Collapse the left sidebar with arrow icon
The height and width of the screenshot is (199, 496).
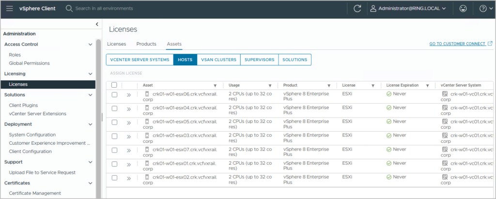(x=97, y=24)
